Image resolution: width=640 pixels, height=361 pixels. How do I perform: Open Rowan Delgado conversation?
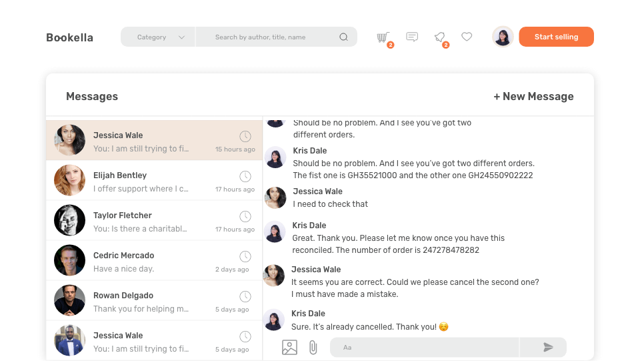[154, 300]
